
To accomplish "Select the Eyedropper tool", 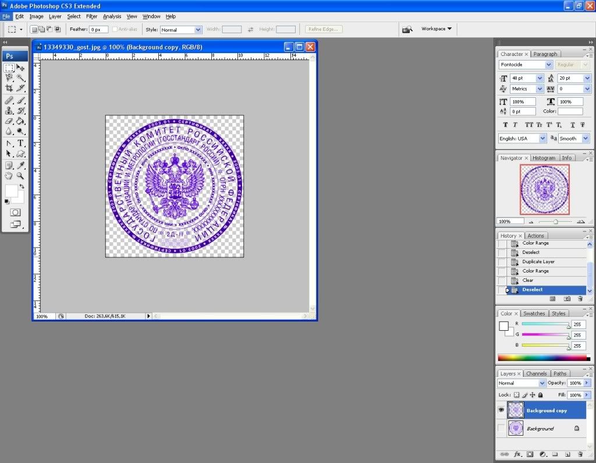I will pyautogui.click(x=20, y=165).
